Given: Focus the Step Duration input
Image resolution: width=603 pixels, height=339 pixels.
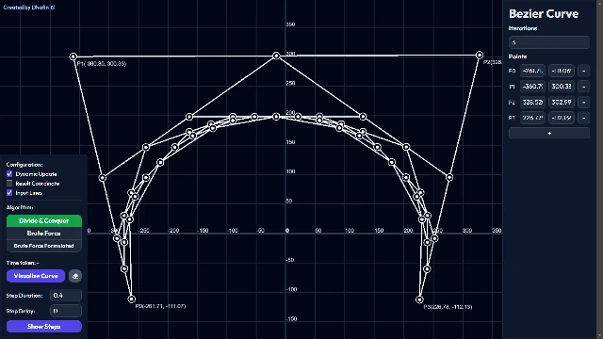Looking at the screenshot, I should point(66,296).
